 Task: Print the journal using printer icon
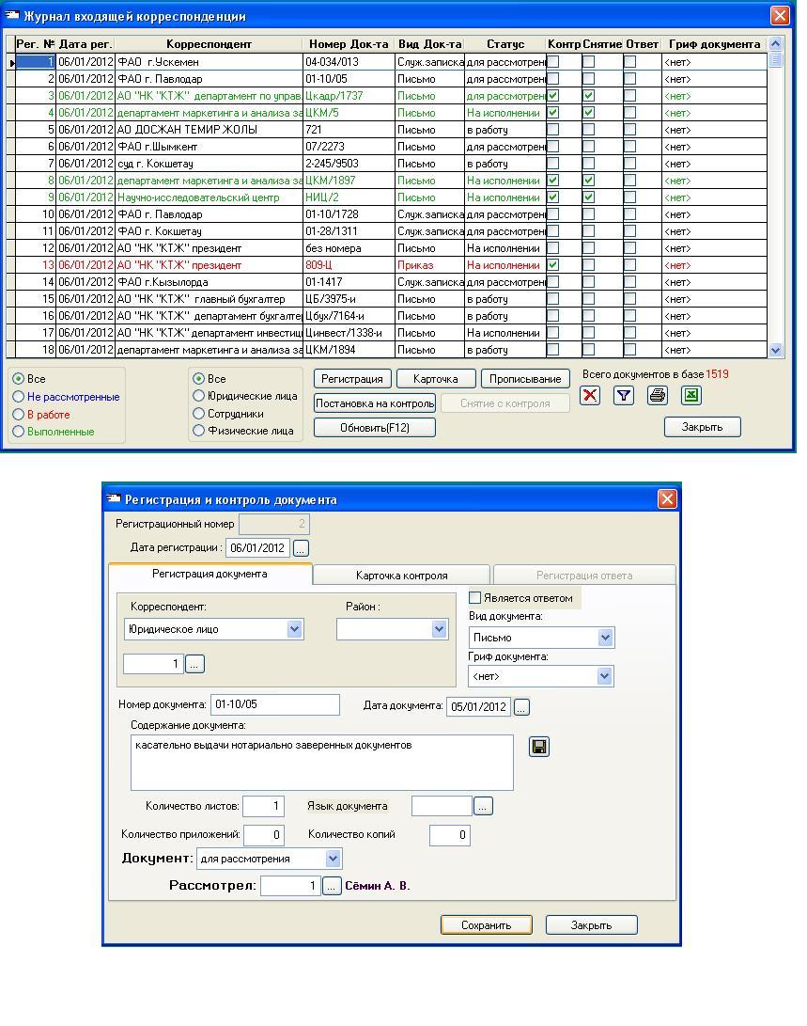658,395
